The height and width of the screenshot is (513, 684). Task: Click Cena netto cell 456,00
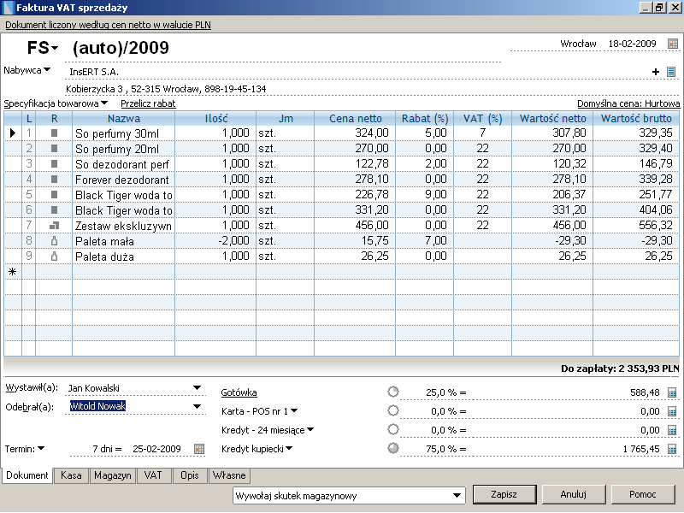coord(355,225)
